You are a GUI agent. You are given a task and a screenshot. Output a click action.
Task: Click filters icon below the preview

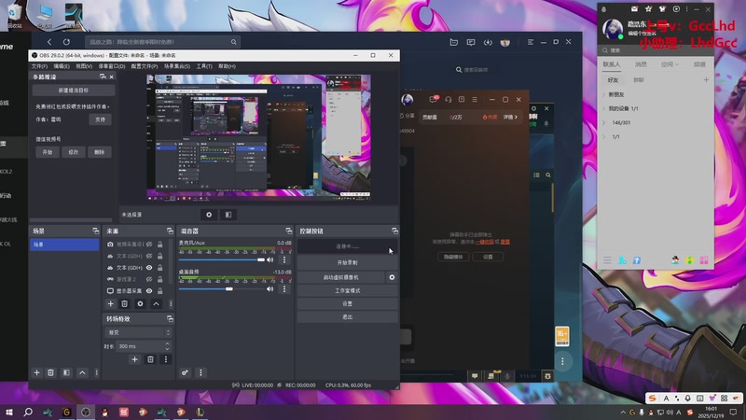pyautogui.click(x=228, y=215)
